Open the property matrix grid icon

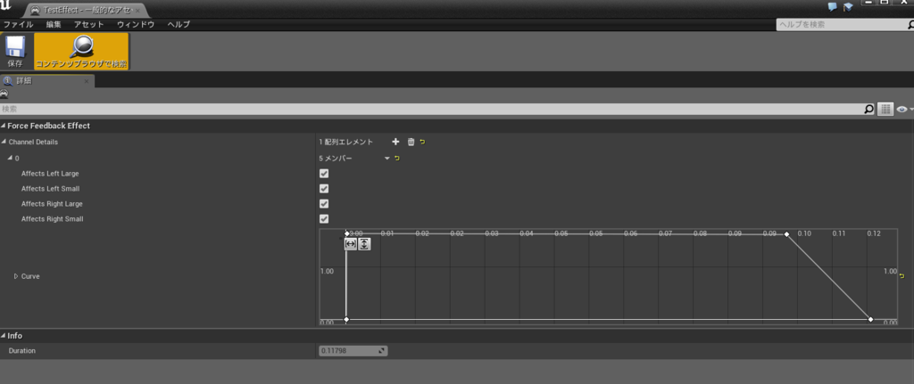point(885,109)
